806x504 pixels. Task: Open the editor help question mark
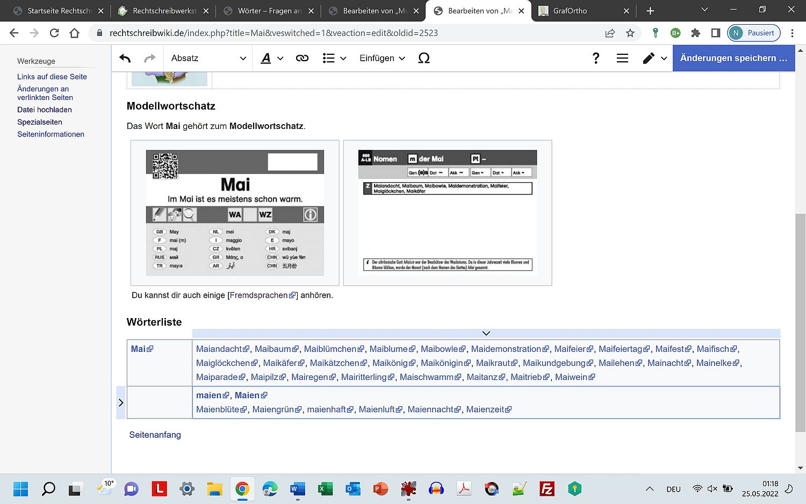pyautogui.click(x=595, y=58)
